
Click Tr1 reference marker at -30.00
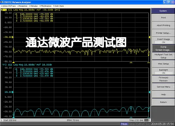(x=13, y=37)
